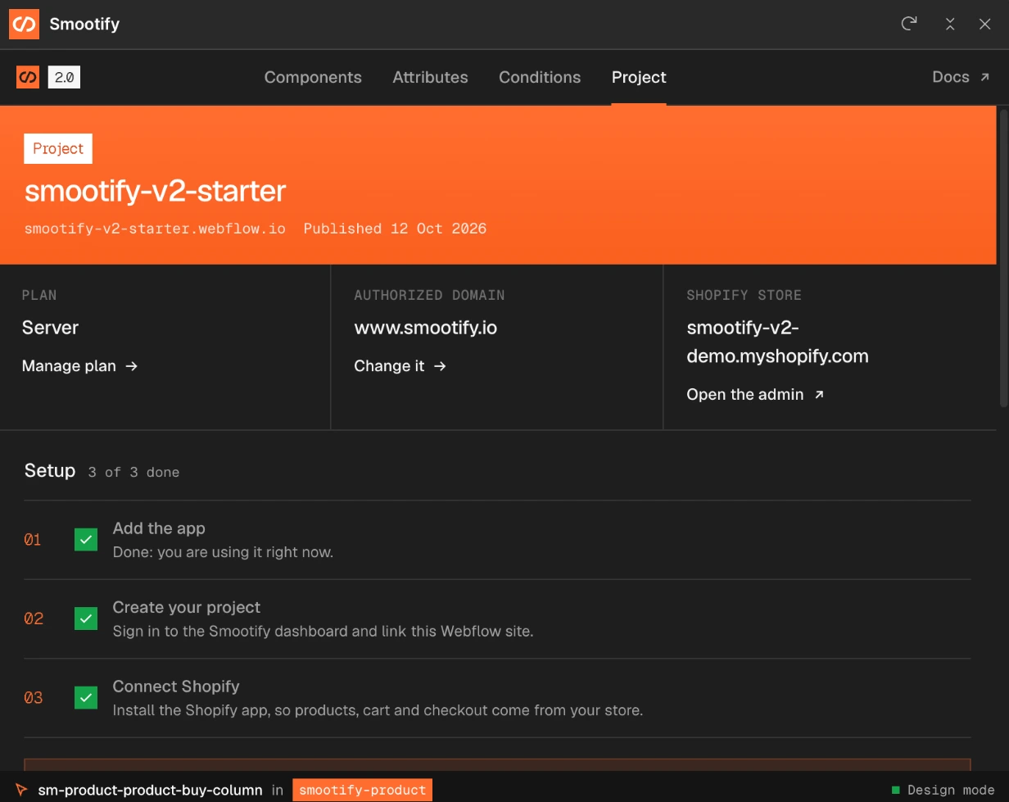Image resolution: width=1009 pixels, height=802 pixels.
Task: Open the Docs external link
Action: click(x=961, y=77)
